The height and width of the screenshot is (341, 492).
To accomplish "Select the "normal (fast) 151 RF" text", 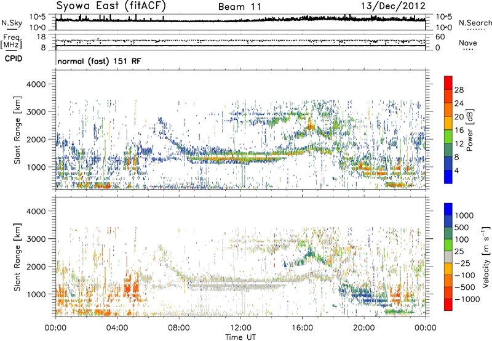I will (99, 61).
